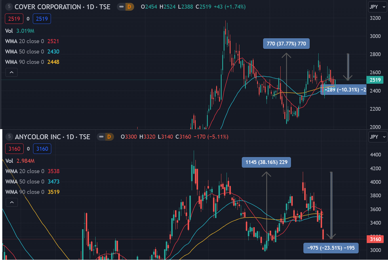Image resolution: width=388 pixels, height=260 pixels.
Task: Click the 3000 label on ANYCOLOR price axis
Action: click(375, 250)
